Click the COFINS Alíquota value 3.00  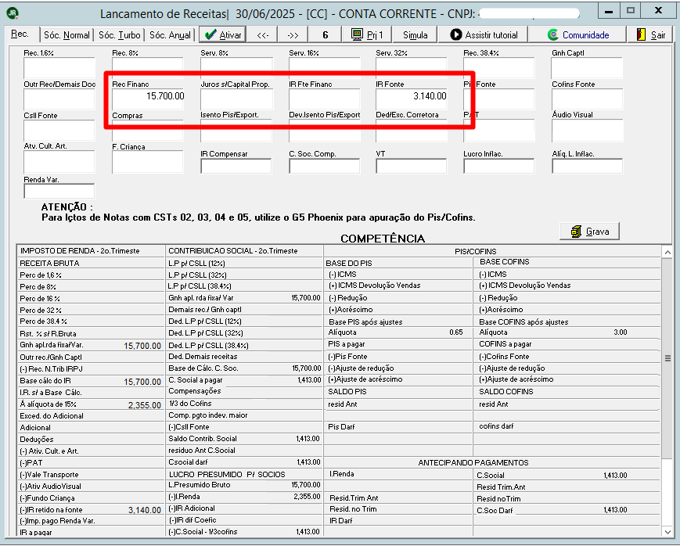click(621, 332)
